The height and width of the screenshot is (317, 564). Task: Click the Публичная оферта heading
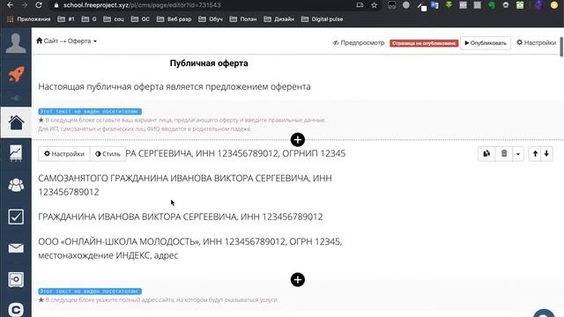click(209, 63)
